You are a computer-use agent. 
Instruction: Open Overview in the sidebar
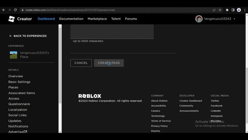[15, 76]
